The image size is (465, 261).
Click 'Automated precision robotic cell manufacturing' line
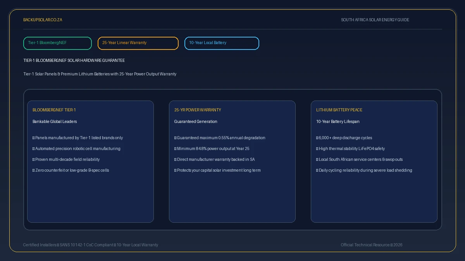coord(77,148)
